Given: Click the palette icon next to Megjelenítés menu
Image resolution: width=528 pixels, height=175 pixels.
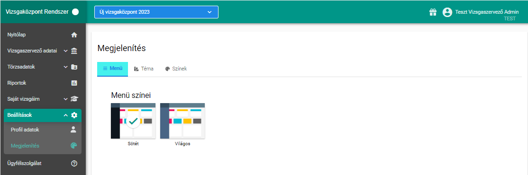Looking at the screenshot, I should 74,146.
